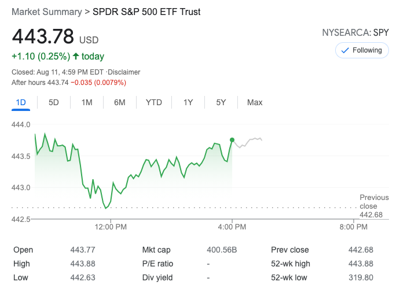Toggle the Following button checkmark
This screenshot has height=289, width=400.
pos(346,50)
